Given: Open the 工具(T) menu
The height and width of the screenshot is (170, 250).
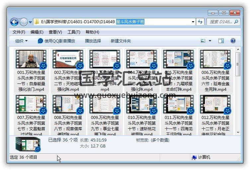Looking at the screenshot, I should pyautogui.click(x=74, y=32).
